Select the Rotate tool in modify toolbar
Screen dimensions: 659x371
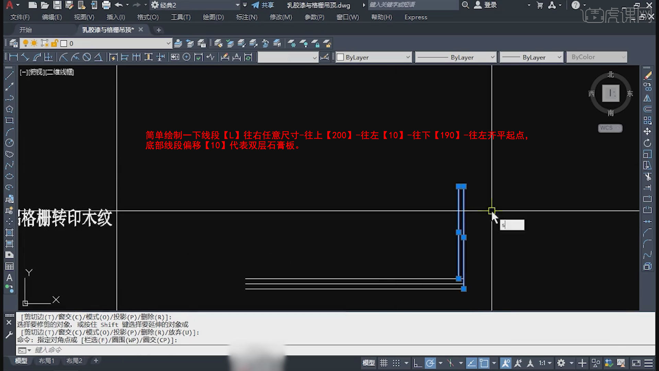[x=647, y=143]
